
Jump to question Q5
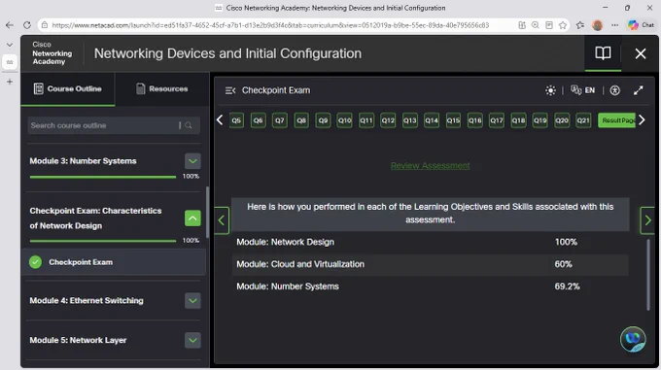236,120
